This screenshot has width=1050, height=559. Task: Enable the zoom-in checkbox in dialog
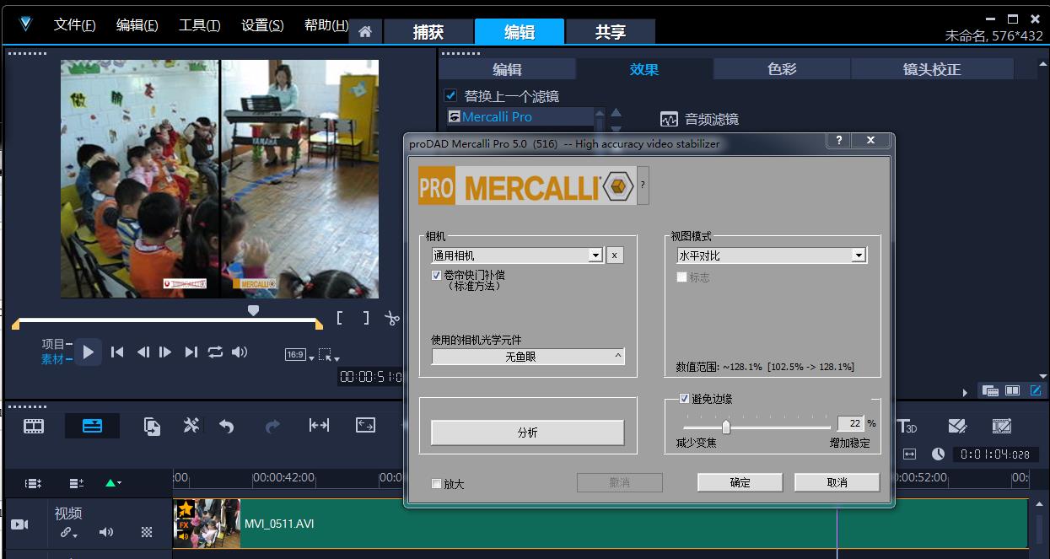(x=436, y=484)
